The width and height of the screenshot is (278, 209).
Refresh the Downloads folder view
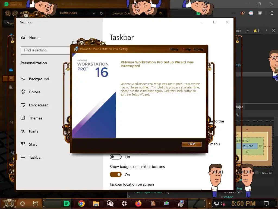(x=101, y=13)
